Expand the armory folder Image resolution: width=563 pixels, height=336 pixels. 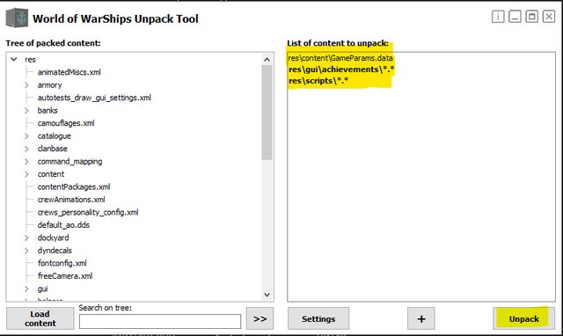coord(26,85)
